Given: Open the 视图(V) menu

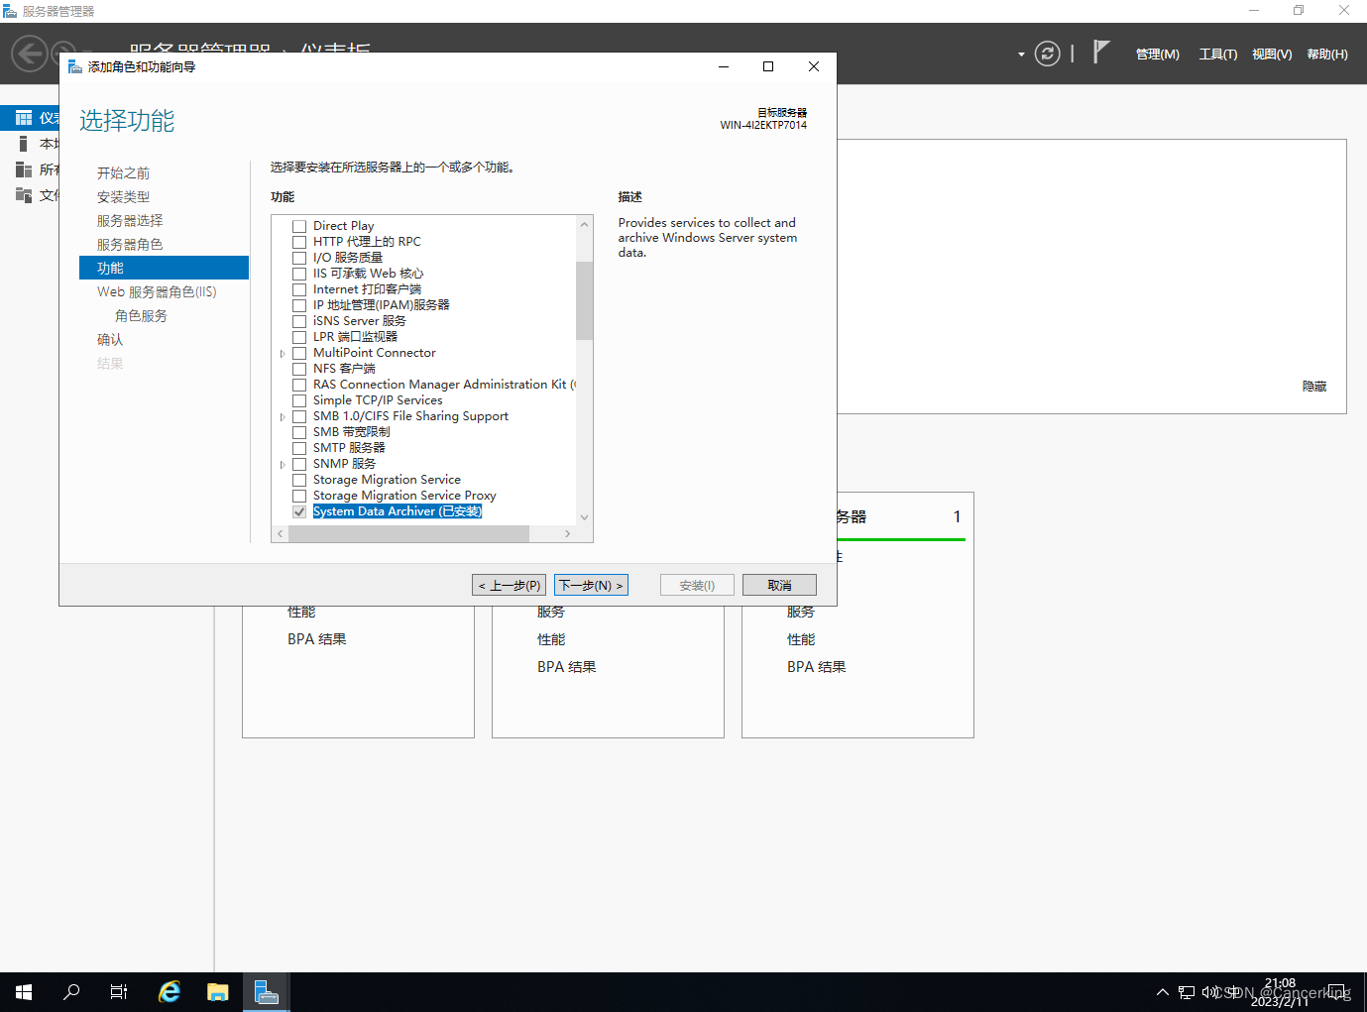Looking at the screenshot, I should pyautogui.click(x=1272, y=55).
